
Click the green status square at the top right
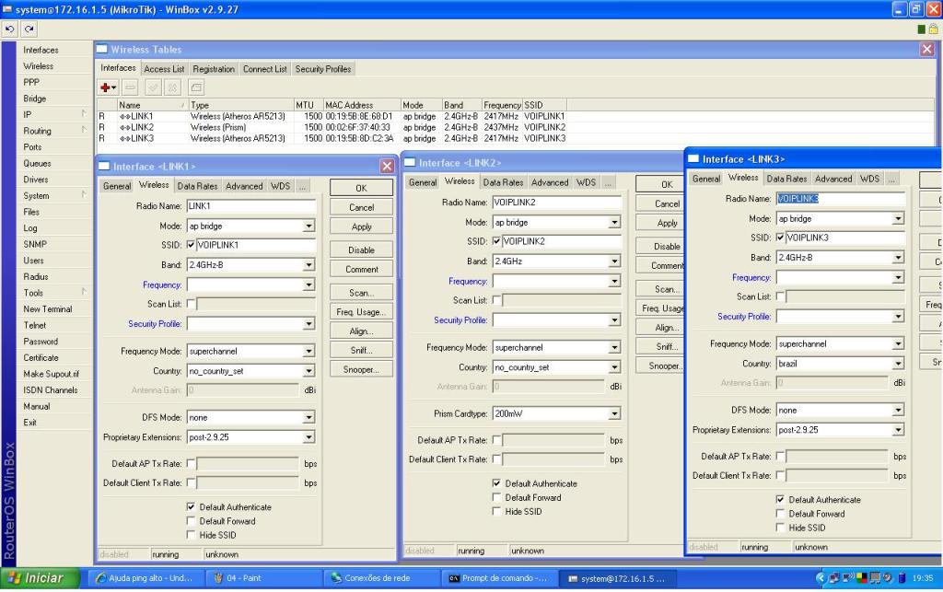(x=921, y=29)
